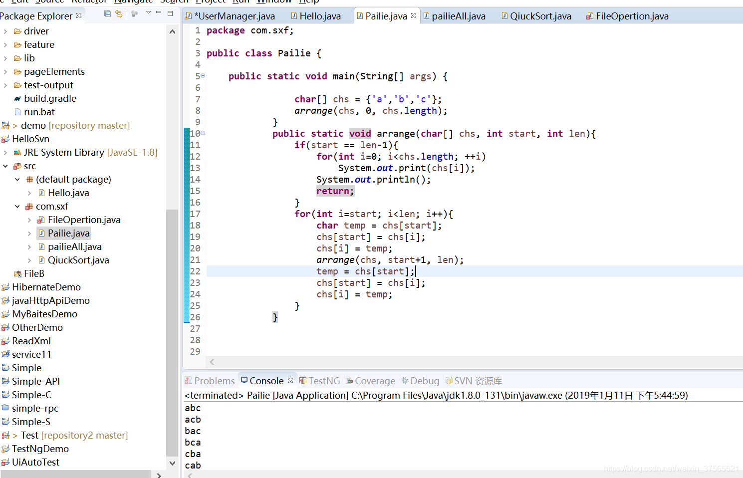
Task: Click editor horizontal scroll left arrow
Action: [212, 362]
